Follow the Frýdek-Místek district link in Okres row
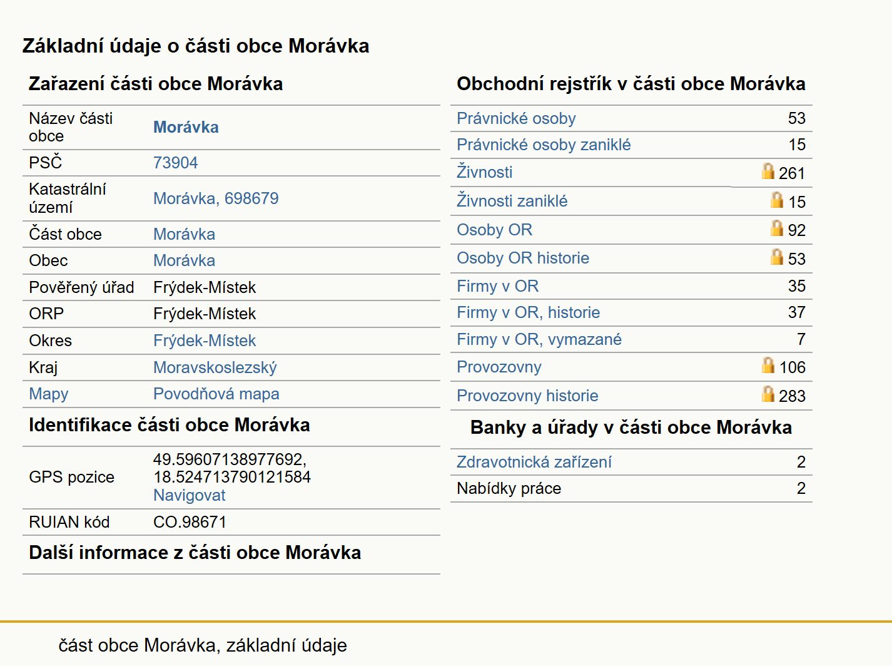This screenshot has height=666, width=892. (x=205, y=341)
